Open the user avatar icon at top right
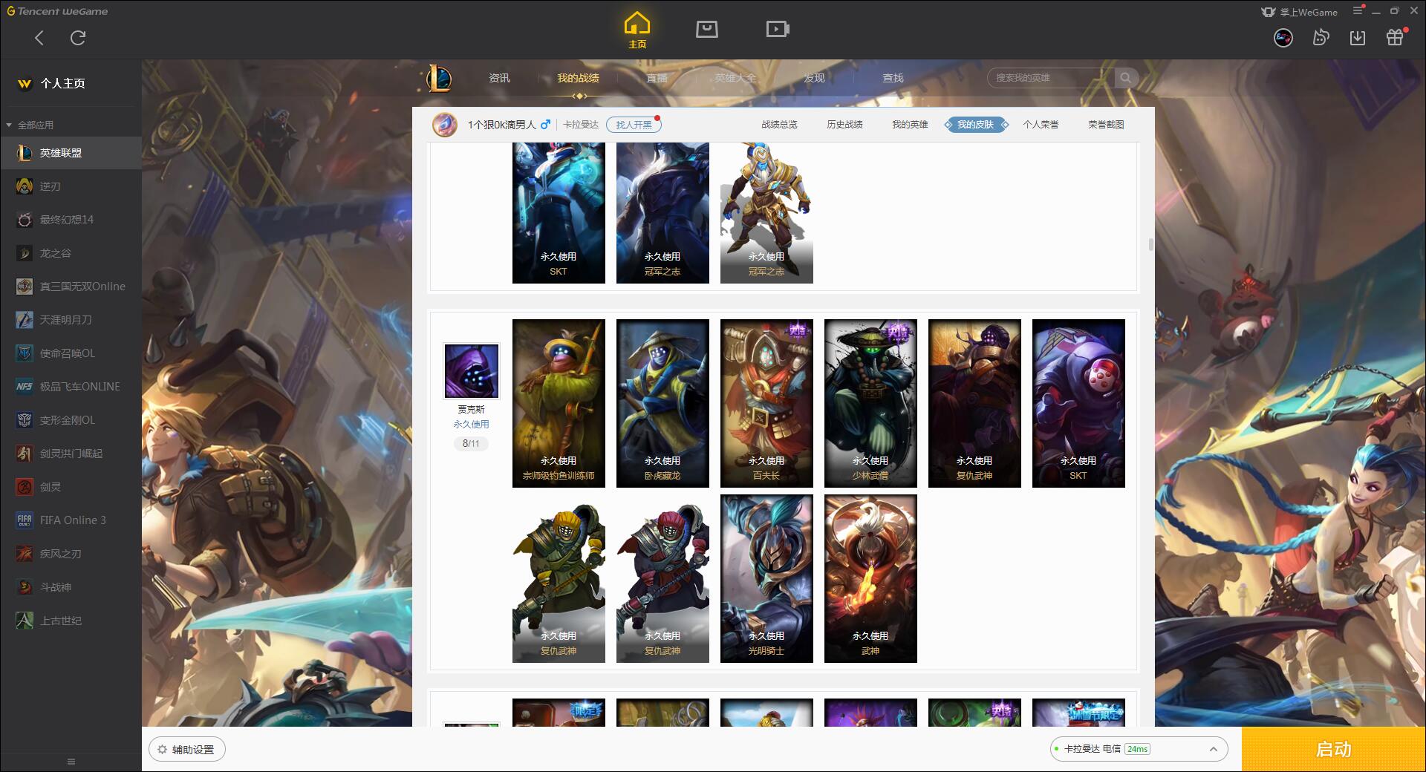The width and height of the screenshot is (1426, 772). tap(1283, 37)
